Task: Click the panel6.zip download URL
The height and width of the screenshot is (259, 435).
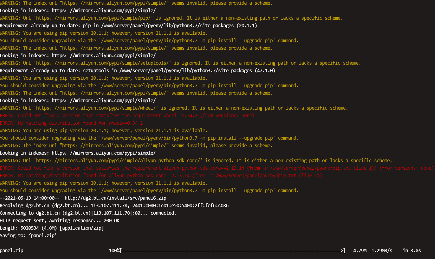Action: point(116,198)
